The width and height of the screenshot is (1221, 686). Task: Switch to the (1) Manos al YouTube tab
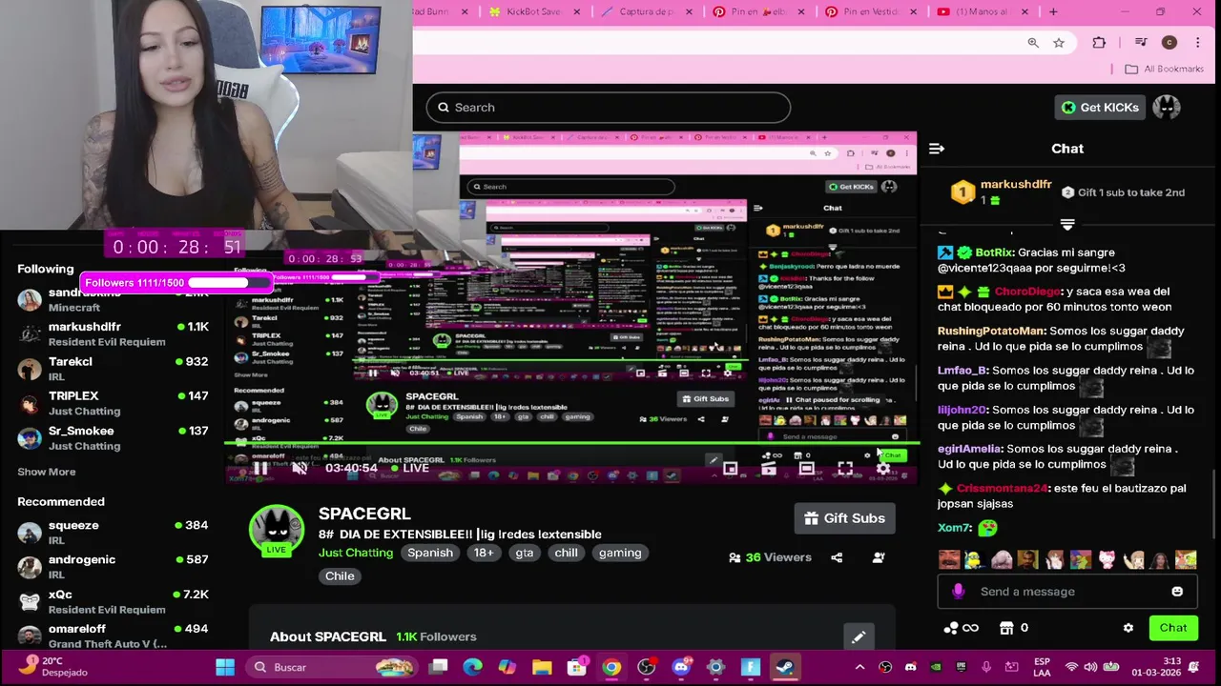click(983, 11)
